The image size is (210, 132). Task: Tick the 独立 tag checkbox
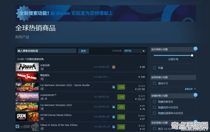154,129
